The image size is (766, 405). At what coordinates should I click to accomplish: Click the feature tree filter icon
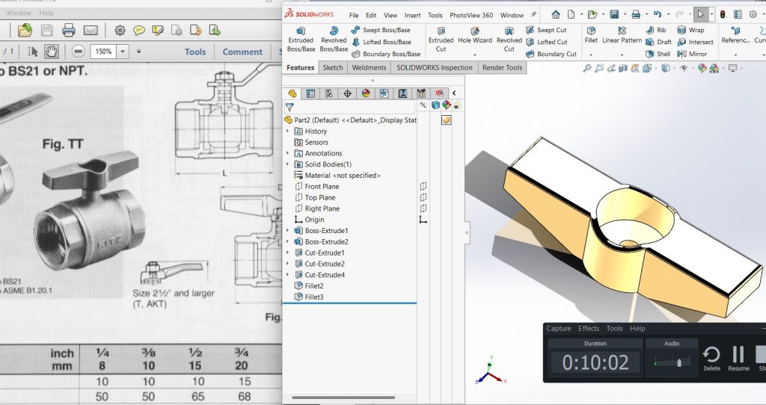289,107
